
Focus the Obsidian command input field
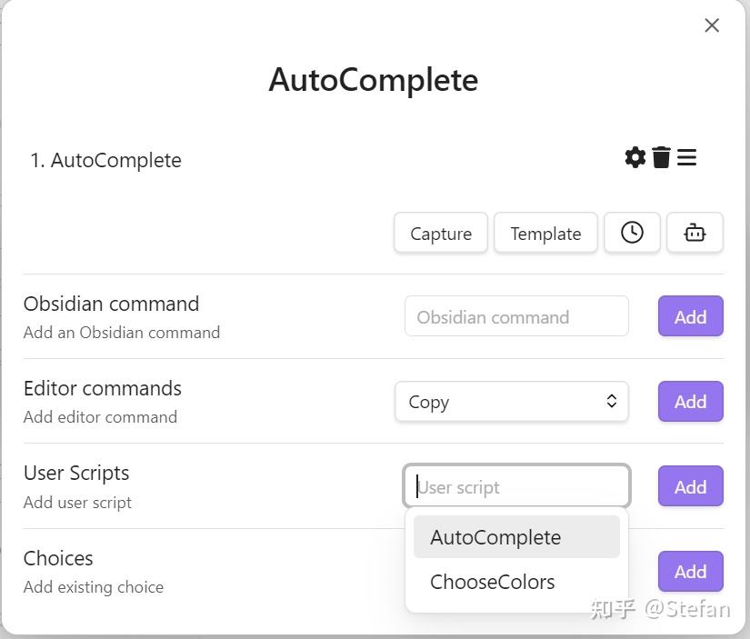pyautogui.click(x=516, y=316)
